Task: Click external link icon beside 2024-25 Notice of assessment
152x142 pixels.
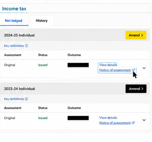Action: (133, 70)
